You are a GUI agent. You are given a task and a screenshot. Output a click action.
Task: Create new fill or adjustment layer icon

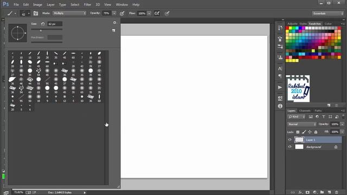pos(314,192)
